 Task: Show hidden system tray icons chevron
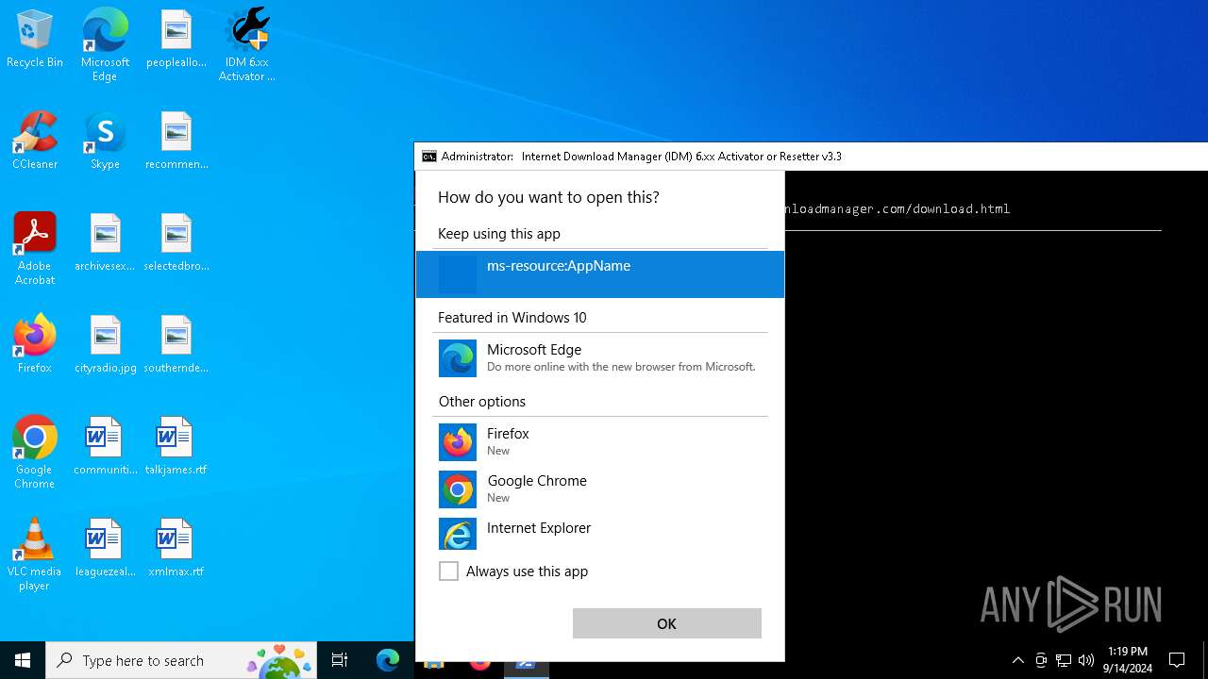[1018, 660]
